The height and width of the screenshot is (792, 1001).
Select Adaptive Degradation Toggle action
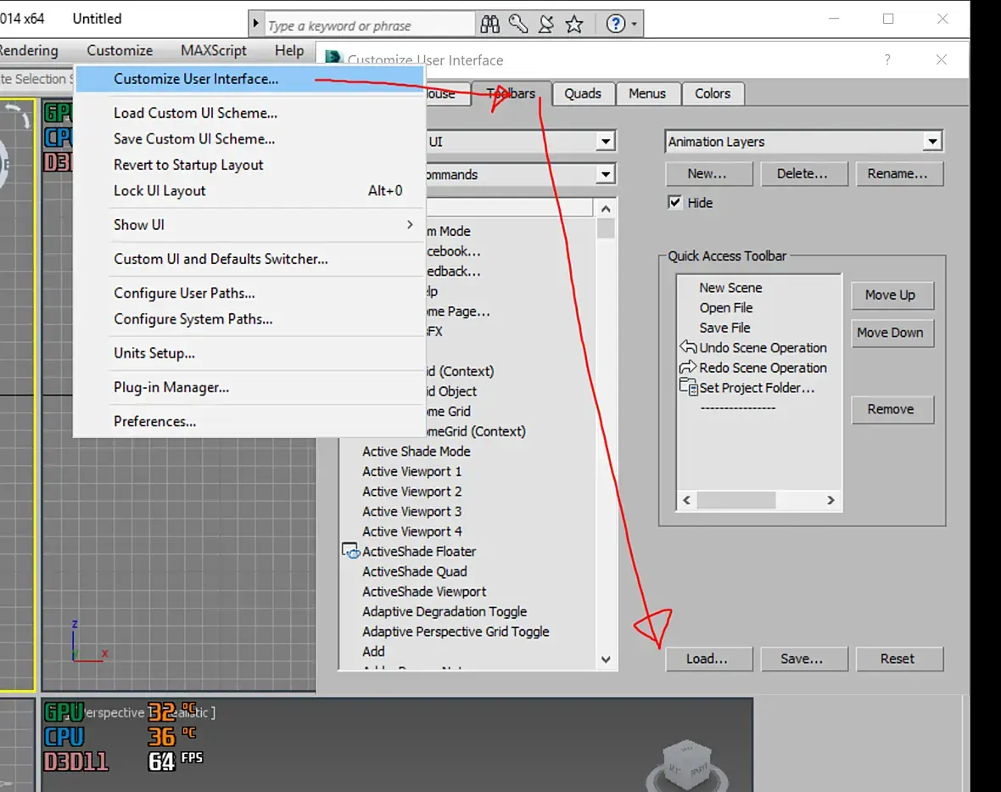point(445,612)
